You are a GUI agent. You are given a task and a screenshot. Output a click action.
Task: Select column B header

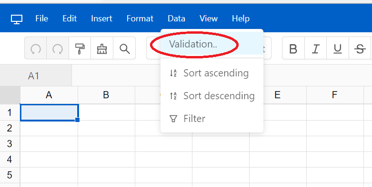coord(106,95)
